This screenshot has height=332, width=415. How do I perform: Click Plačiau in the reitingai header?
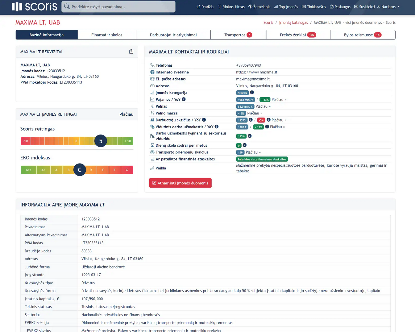pos(126,114)
